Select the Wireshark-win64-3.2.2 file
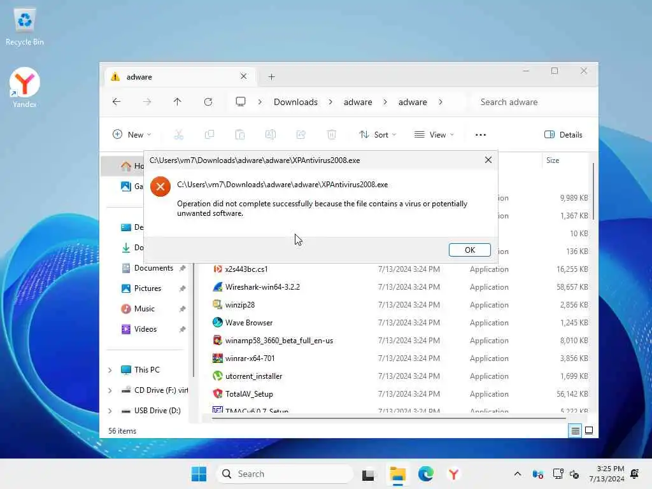Image resolution: width=652 pixels, height=489 pixels. click(x=262, y=287)
